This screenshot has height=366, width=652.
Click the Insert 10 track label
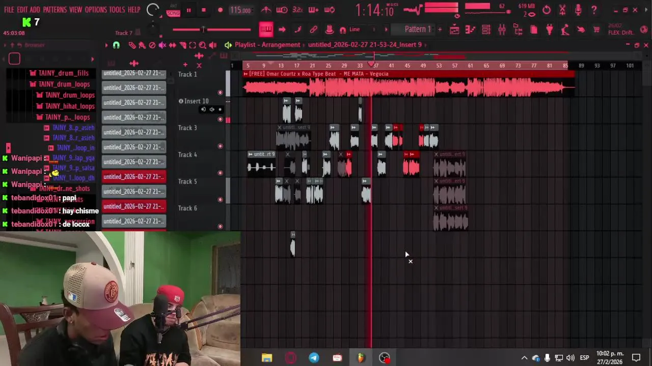[x=196, y=101]
